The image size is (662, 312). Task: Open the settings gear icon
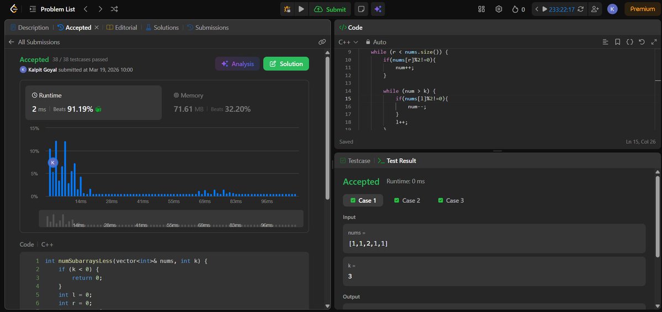[499, 9]
